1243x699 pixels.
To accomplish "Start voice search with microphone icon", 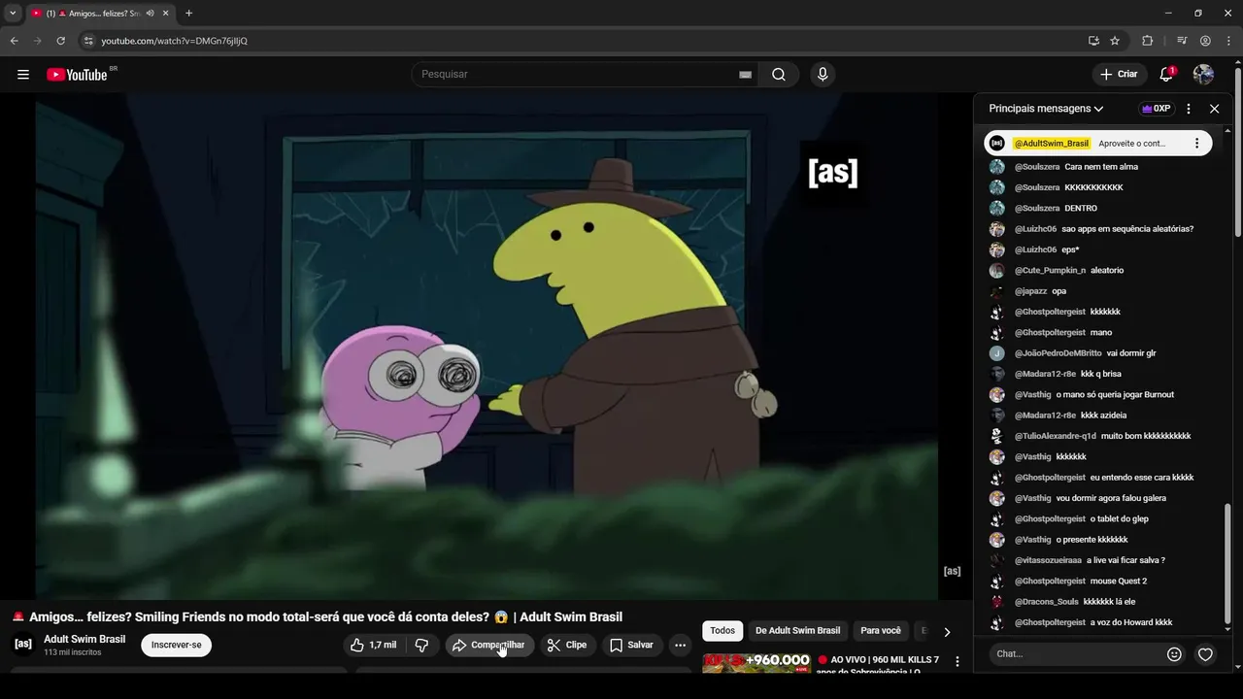I will (823, 75).
